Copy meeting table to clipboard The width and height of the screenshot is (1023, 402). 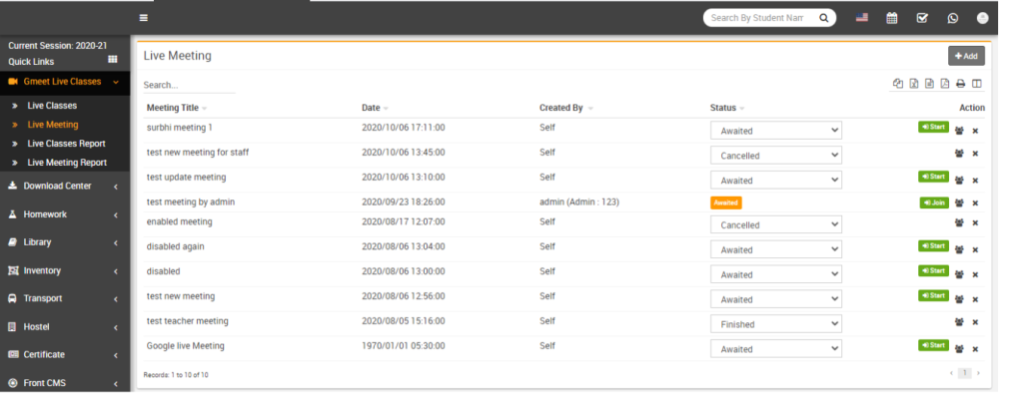click(x=898, y=84)
